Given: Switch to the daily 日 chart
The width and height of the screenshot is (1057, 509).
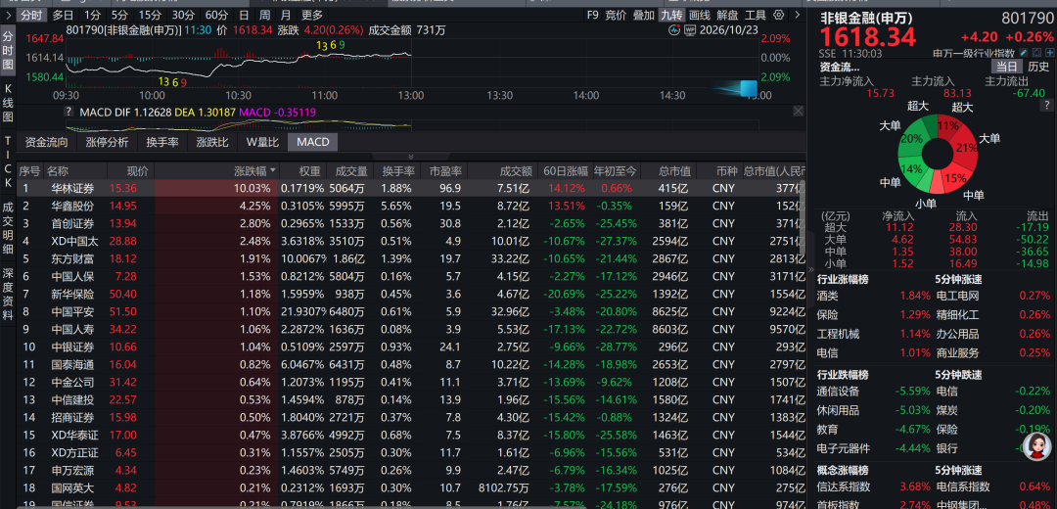Looking at the screenshot, I should pyautogui.click(x=244, y=15).
